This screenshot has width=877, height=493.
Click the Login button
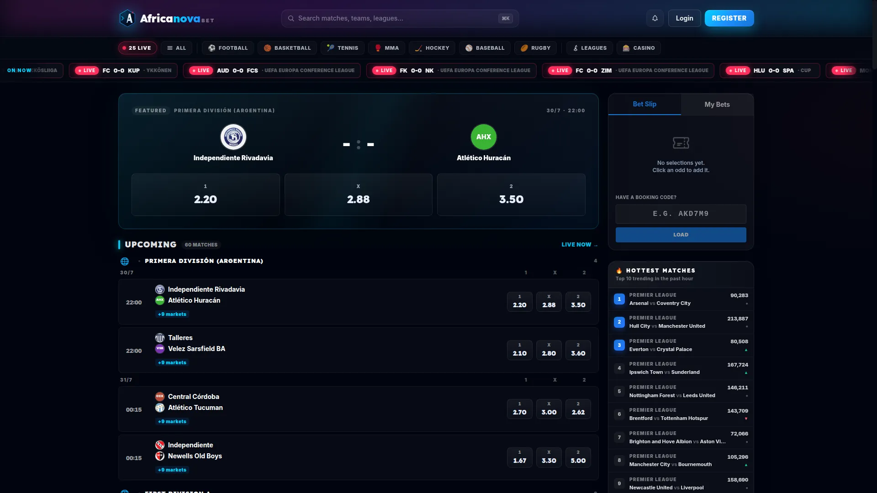coord(684,18)
